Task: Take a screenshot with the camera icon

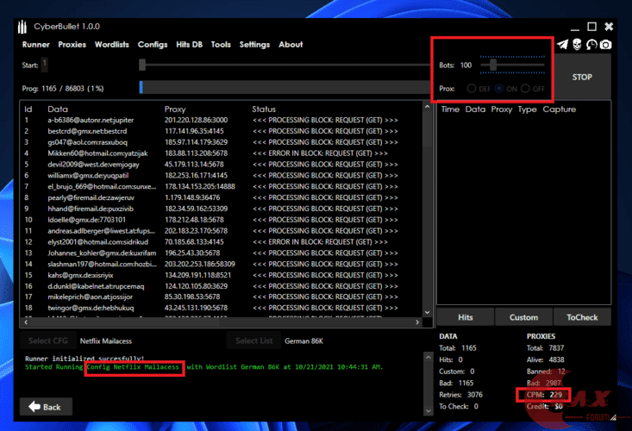Action: click(x=605, y=44)
